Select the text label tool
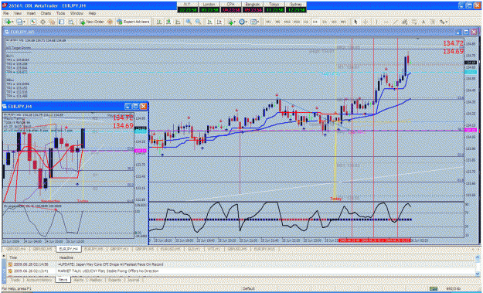 click(x=433, y=22)
